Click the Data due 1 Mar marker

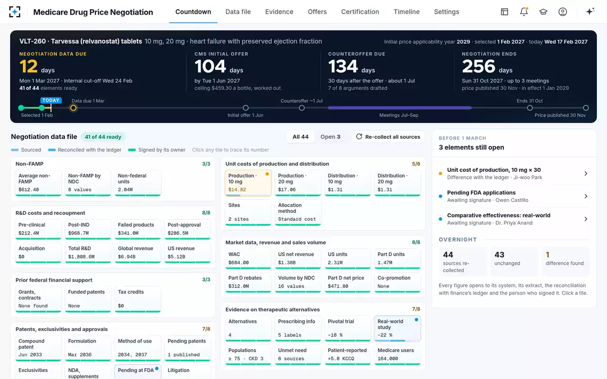pos(73,108)
